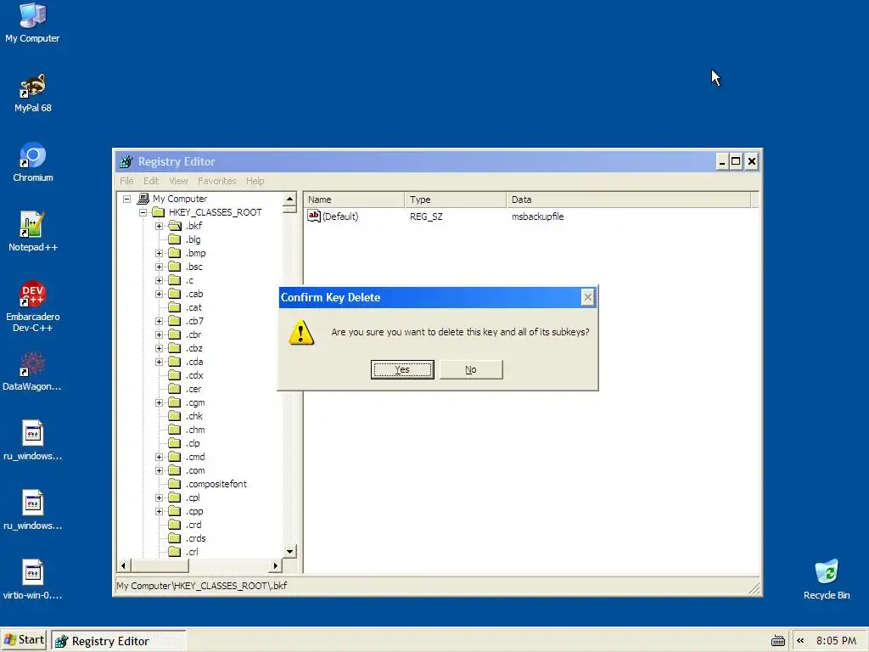The height and width of the screenshot is (652, 869).
Task: Click the REG_SZ type cell
Action: [426, 216]
